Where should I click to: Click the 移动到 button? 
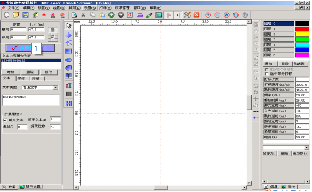tap(300, 64)
